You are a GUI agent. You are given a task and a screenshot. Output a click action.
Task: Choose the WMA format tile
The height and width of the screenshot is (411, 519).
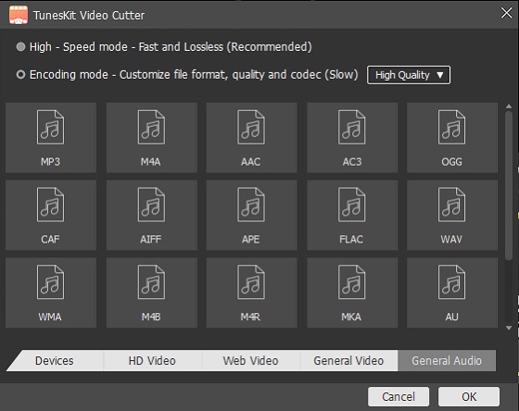[x=51, y=293]
